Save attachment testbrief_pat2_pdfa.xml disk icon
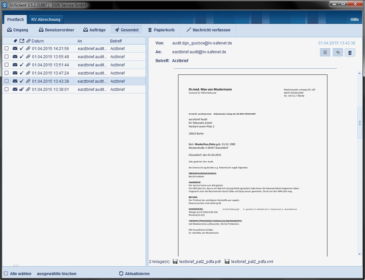This screenshot has width=365, height=280. [227, 262]
